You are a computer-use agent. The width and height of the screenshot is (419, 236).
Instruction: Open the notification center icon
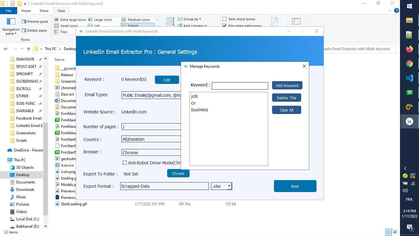coord(409,227)
